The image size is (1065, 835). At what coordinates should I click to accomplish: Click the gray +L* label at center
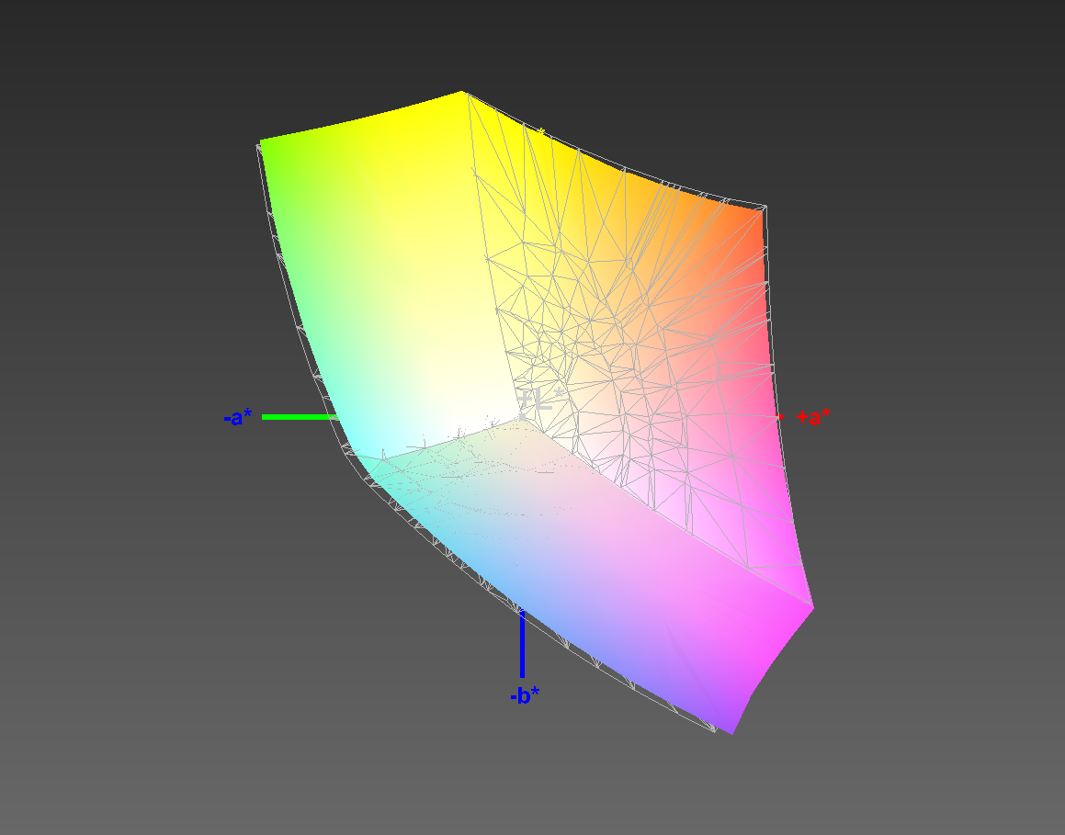pyautogui.click(x=539, y=400)
